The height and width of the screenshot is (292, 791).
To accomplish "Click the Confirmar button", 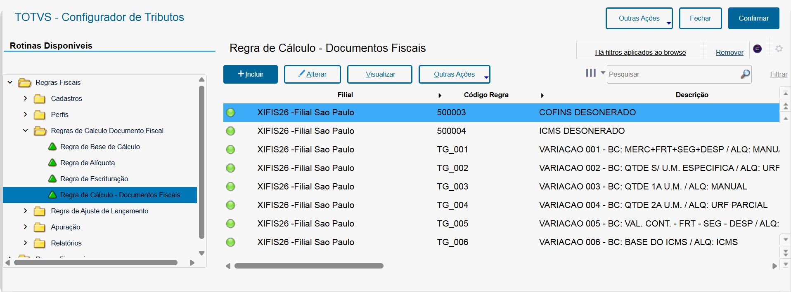I will pyautogui.click(x=753, y=19).
